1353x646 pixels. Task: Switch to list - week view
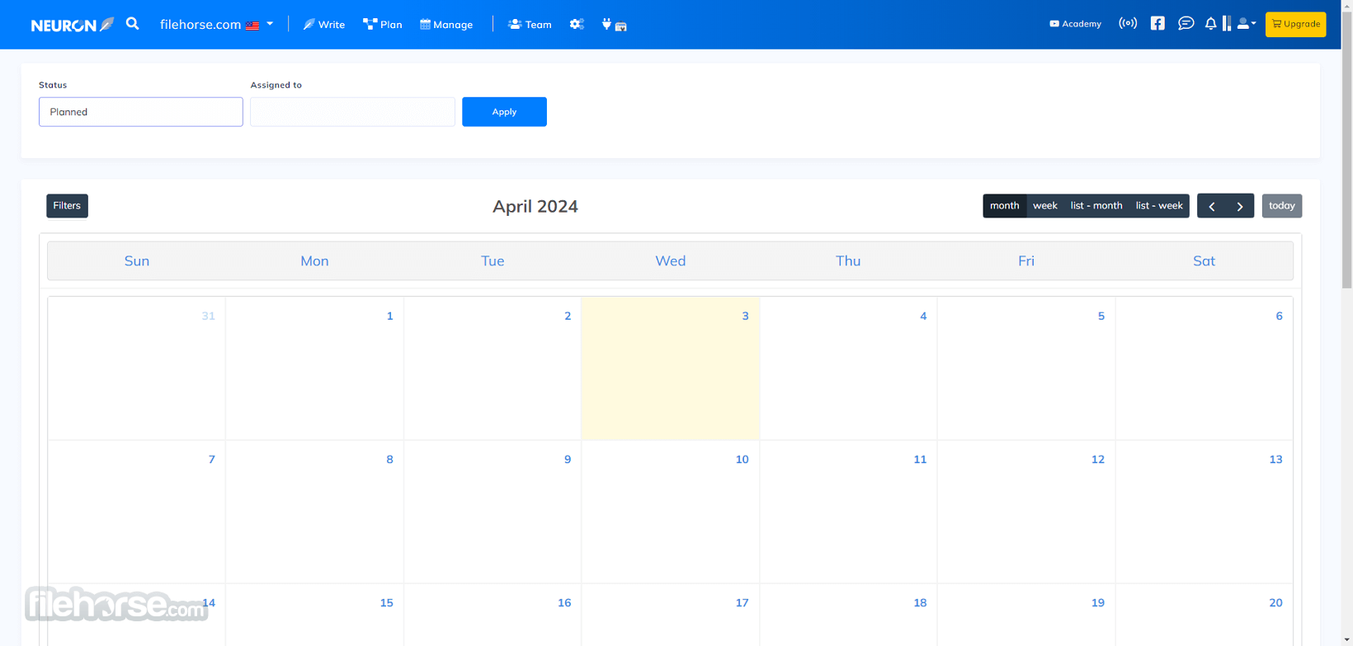click(x=1158, y=206)
